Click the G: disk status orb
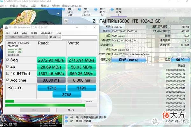The width and height of the screenshot is (191, 127). point(96,9)
